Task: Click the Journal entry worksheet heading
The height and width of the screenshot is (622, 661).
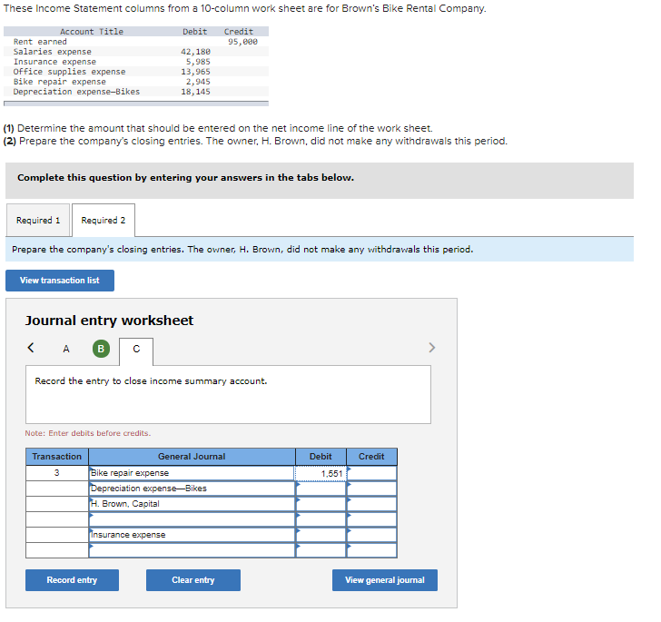Action: (109, 321)
